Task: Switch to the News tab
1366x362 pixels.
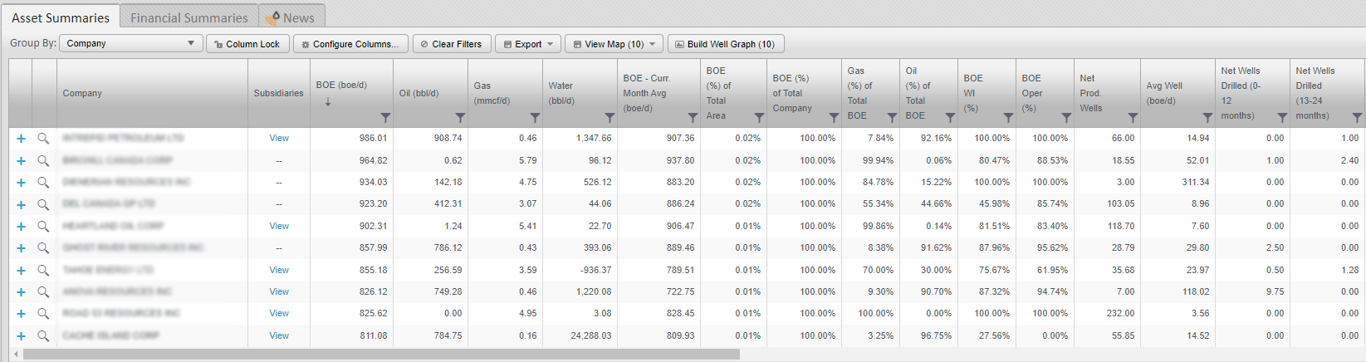Action: (x=291, y=17)
